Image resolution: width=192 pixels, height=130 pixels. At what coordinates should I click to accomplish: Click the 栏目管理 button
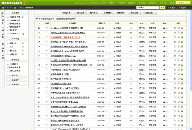pos(107,13)
